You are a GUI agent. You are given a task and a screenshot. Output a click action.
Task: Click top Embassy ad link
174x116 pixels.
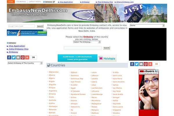click(x=85, y=2)
